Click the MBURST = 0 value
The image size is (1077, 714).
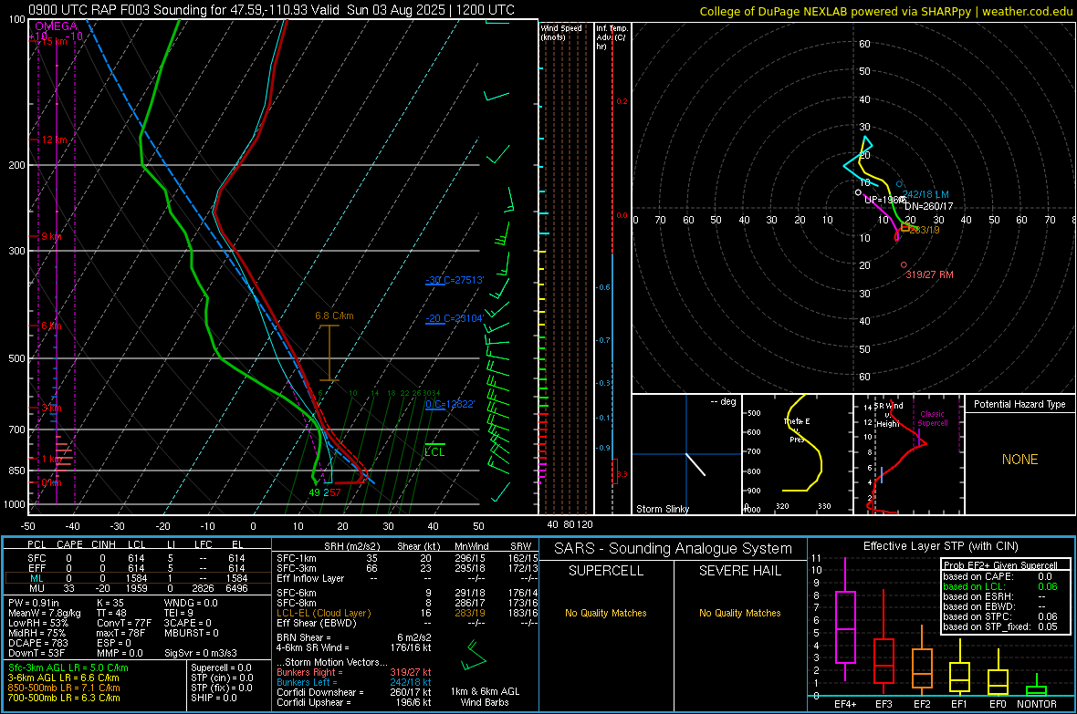[x=192, y=633]
